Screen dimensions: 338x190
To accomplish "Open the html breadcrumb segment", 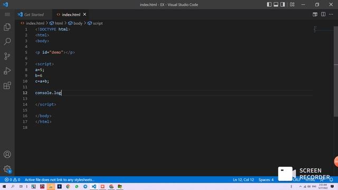I will [x=59, y=23].
